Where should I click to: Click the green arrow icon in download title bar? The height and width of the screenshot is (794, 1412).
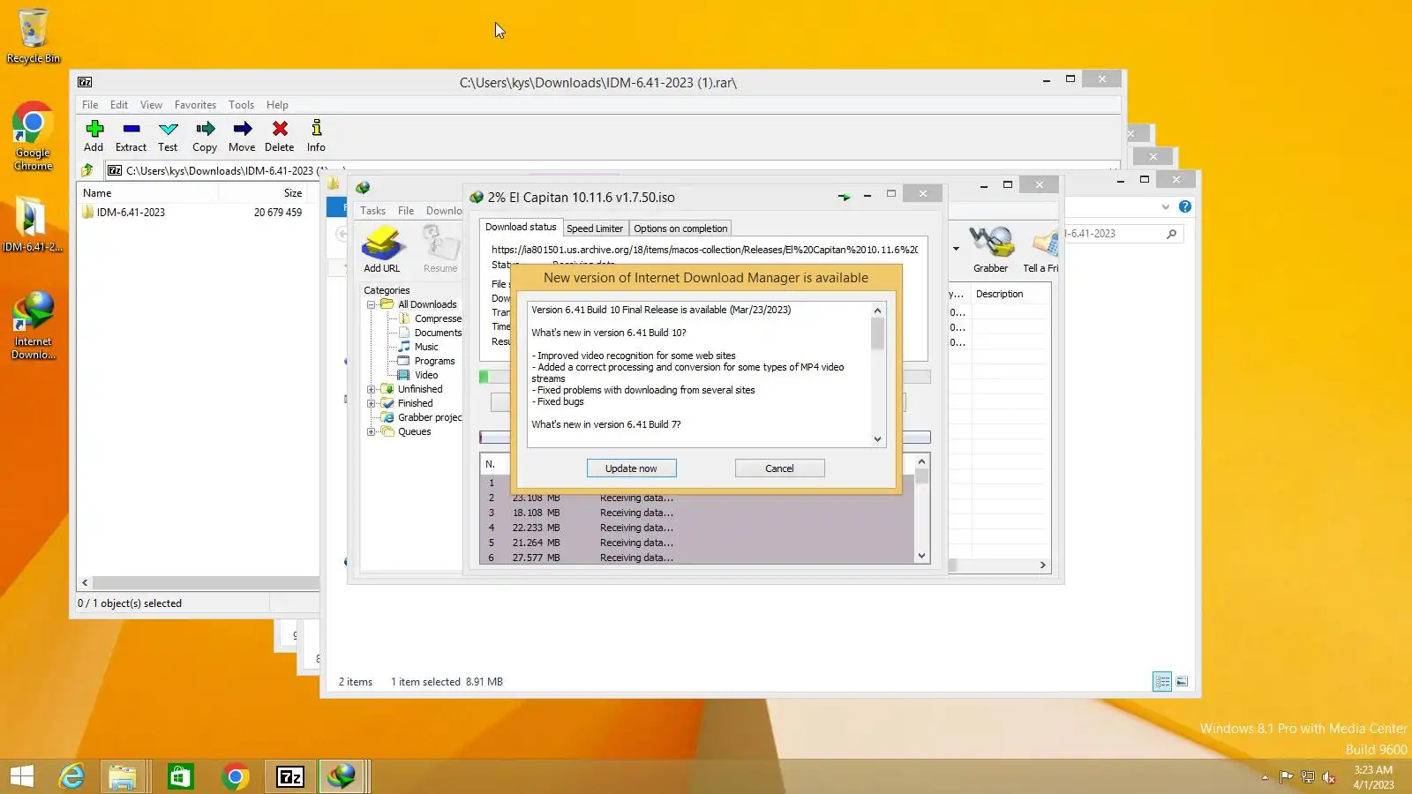coord(845,197)
